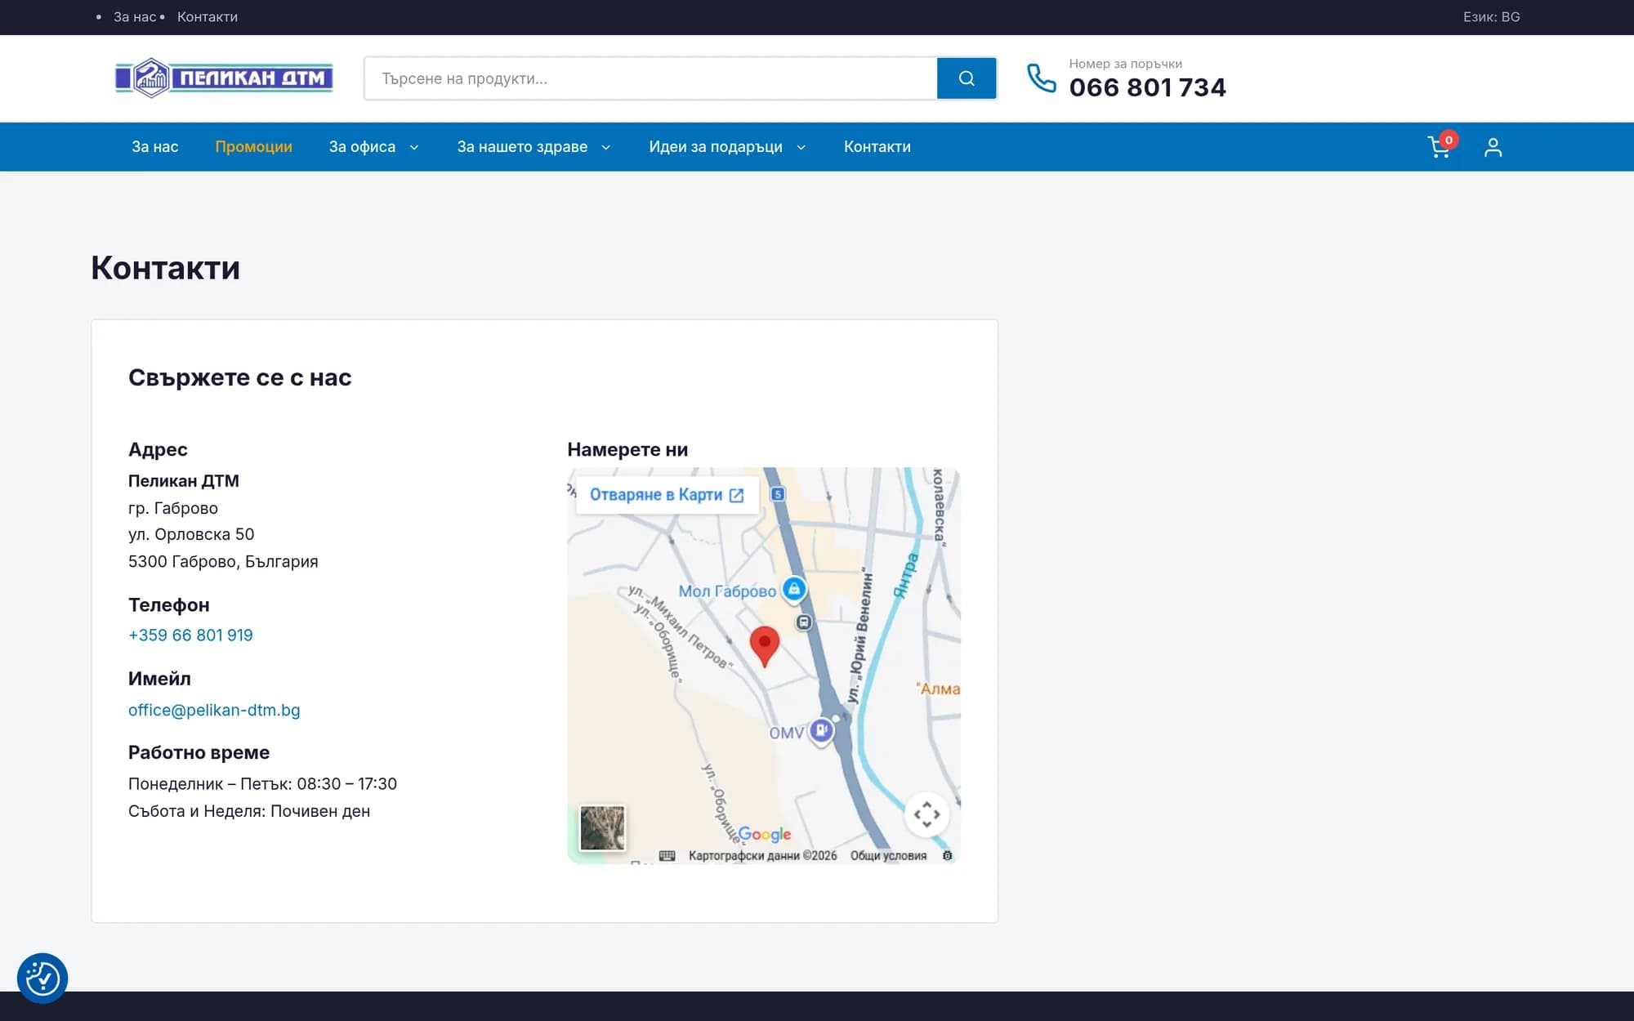Click Отваряне в Карти button
Image resolution: width=1634 pixels, height=1021 pixels.
click(667, 495)
